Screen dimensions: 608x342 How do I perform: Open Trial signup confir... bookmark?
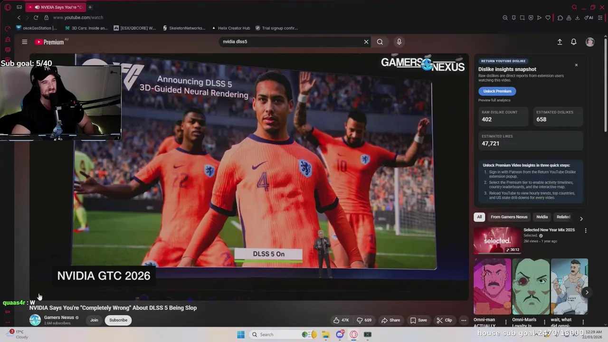point(276,28)
